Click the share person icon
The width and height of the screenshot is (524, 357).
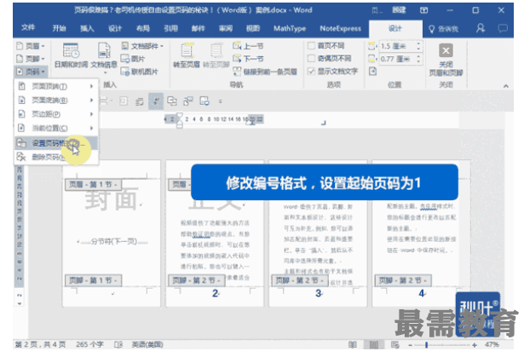(481, 28)
